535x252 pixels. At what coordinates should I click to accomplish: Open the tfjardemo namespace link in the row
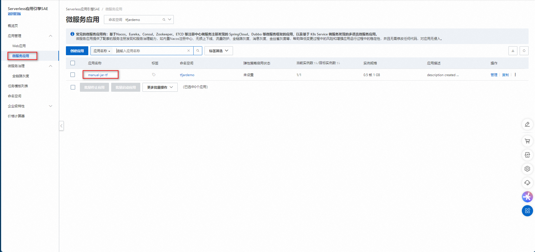pyautogui.click(x=187, y=75)
